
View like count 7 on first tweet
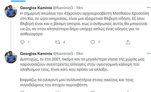point(99,42)
